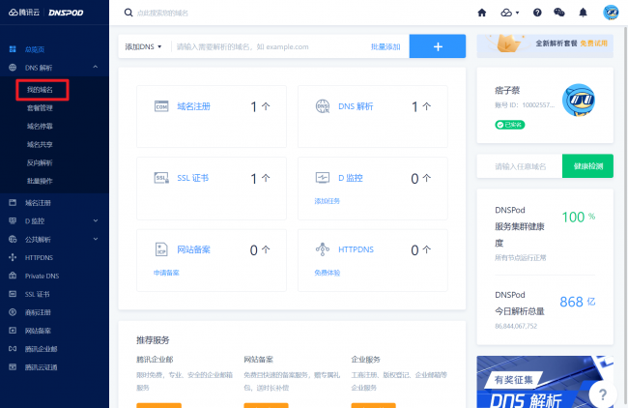The image size is (628, 408).
Task: Click the DNS 解析 globe icon in sidebar
Action: tap(13, 68)
